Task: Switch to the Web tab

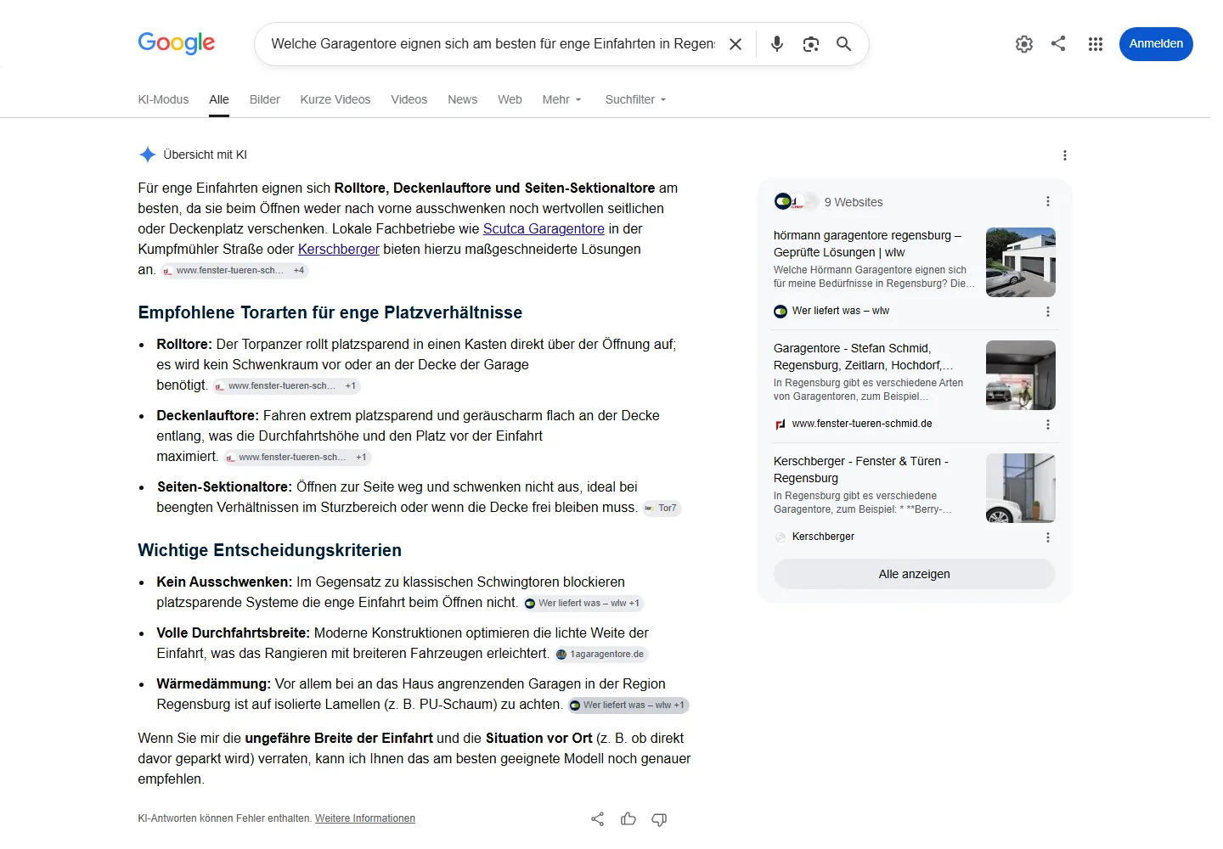Action: click(x=510, y=99)
